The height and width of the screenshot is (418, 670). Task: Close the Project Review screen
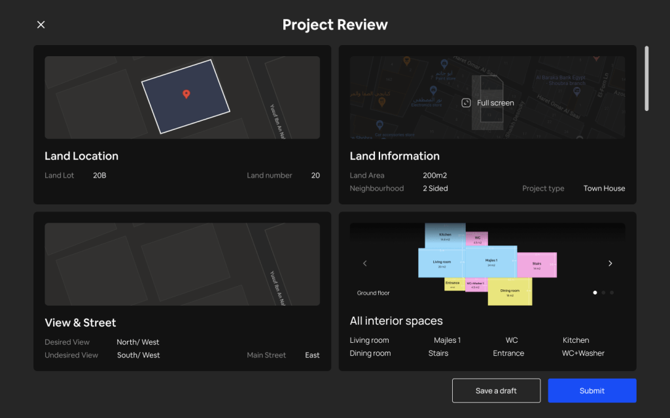coord(41,25)
